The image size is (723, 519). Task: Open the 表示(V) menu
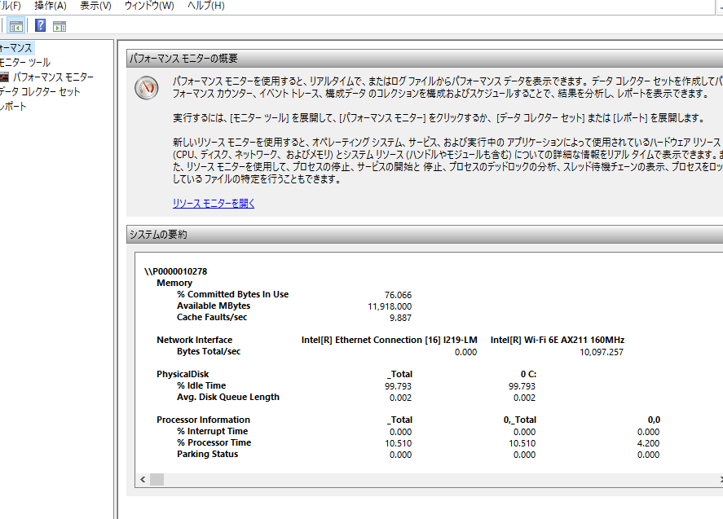[95, 6]
